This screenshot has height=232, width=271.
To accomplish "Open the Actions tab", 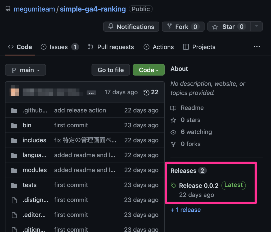I will click(159, 47).
